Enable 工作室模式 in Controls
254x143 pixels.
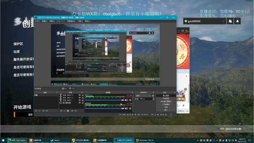pos(166,105)
